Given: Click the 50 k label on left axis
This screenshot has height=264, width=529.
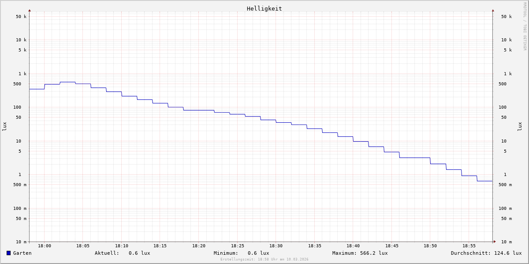Looking at the screenshot, I should click(x=21, y=17).
